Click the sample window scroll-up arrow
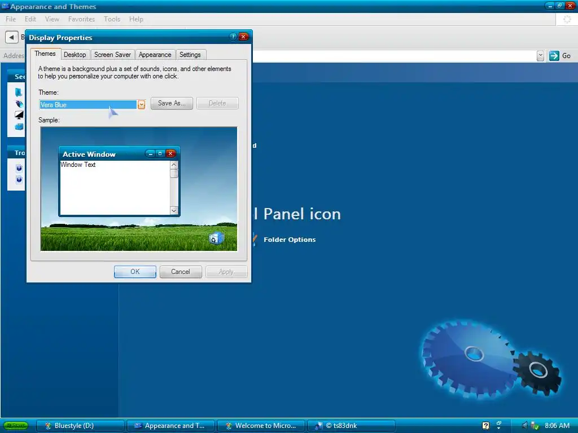Image resolution: width=578 pixels, height=433 pixels. click(174, 165)
